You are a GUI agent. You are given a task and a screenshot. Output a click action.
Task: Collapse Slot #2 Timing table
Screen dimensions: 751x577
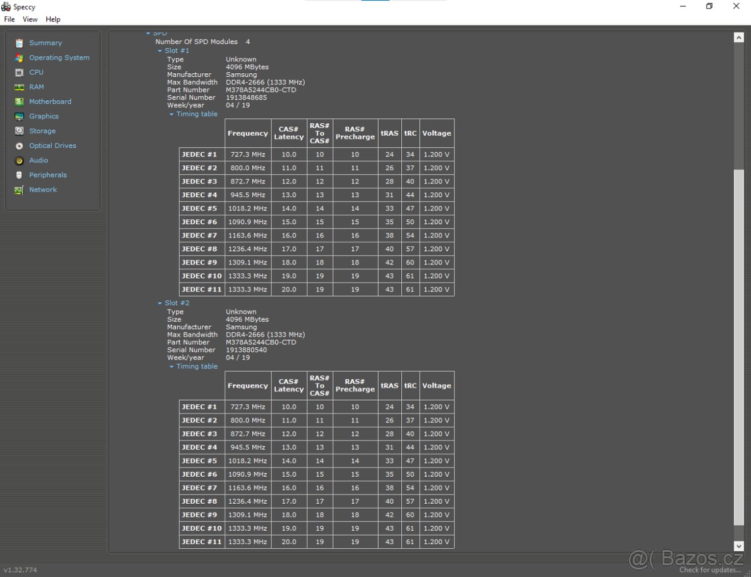click(x=171, y=367)
